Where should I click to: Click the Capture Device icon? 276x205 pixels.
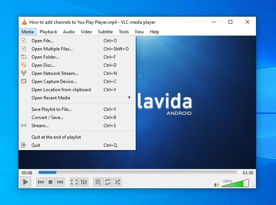(24, 81)
